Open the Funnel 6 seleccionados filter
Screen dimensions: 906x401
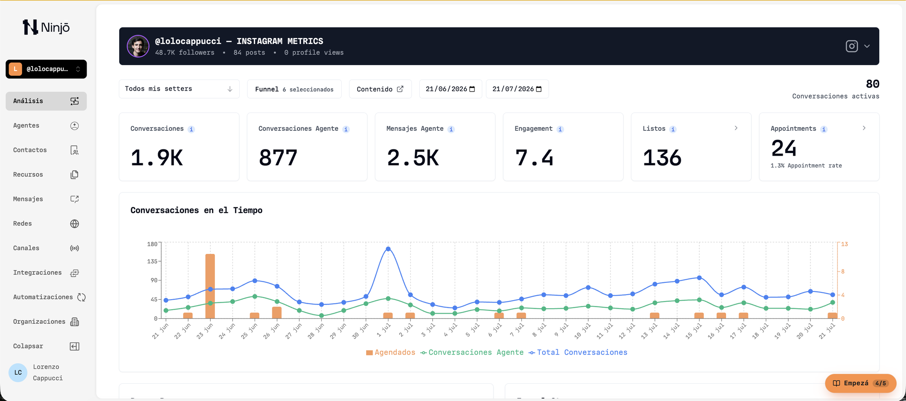294,89
